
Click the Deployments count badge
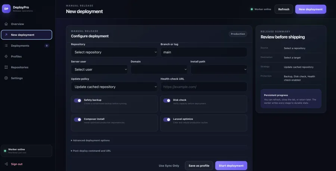click(x=47, y=46)
